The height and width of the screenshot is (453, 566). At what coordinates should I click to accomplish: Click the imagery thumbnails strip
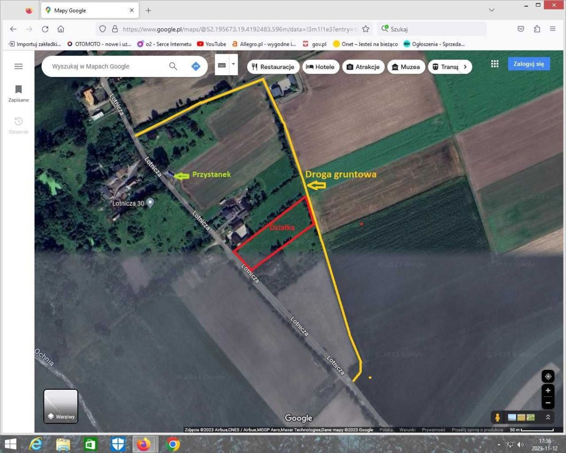click(521, 417)
